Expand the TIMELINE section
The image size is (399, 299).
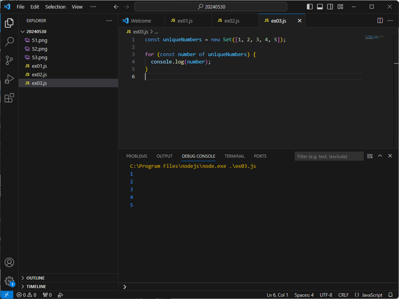(36, 287)
